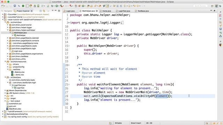Click the Open Perspective icon
Viewport: 223px width, 125px height.
coord(212,6)
